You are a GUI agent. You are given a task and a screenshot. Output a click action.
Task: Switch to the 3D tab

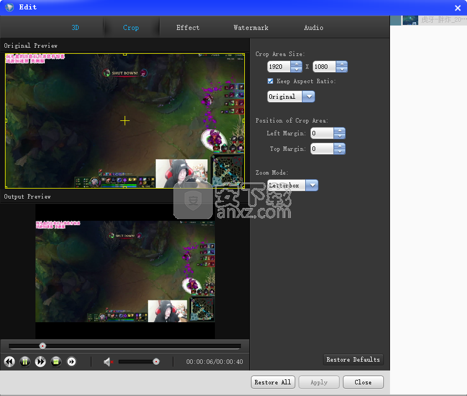[x=75, y=28]
